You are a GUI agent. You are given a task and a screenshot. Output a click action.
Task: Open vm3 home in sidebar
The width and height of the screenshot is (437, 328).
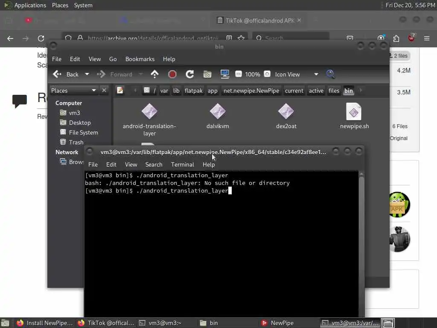click(x=70, y=113)
